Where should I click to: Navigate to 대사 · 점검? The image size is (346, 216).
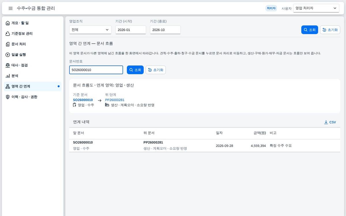point(33,65)
